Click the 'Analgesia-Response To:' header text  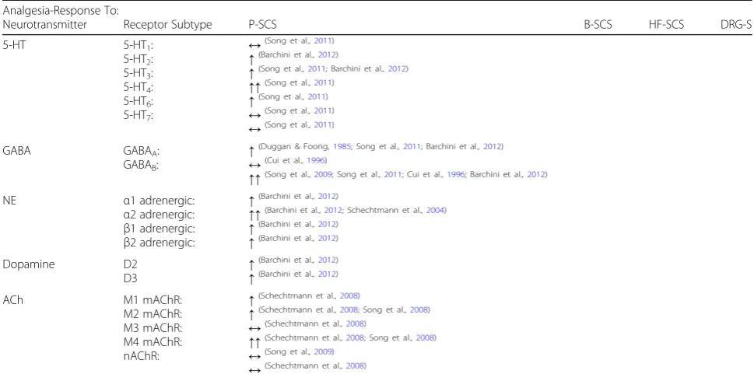point(61,11)
